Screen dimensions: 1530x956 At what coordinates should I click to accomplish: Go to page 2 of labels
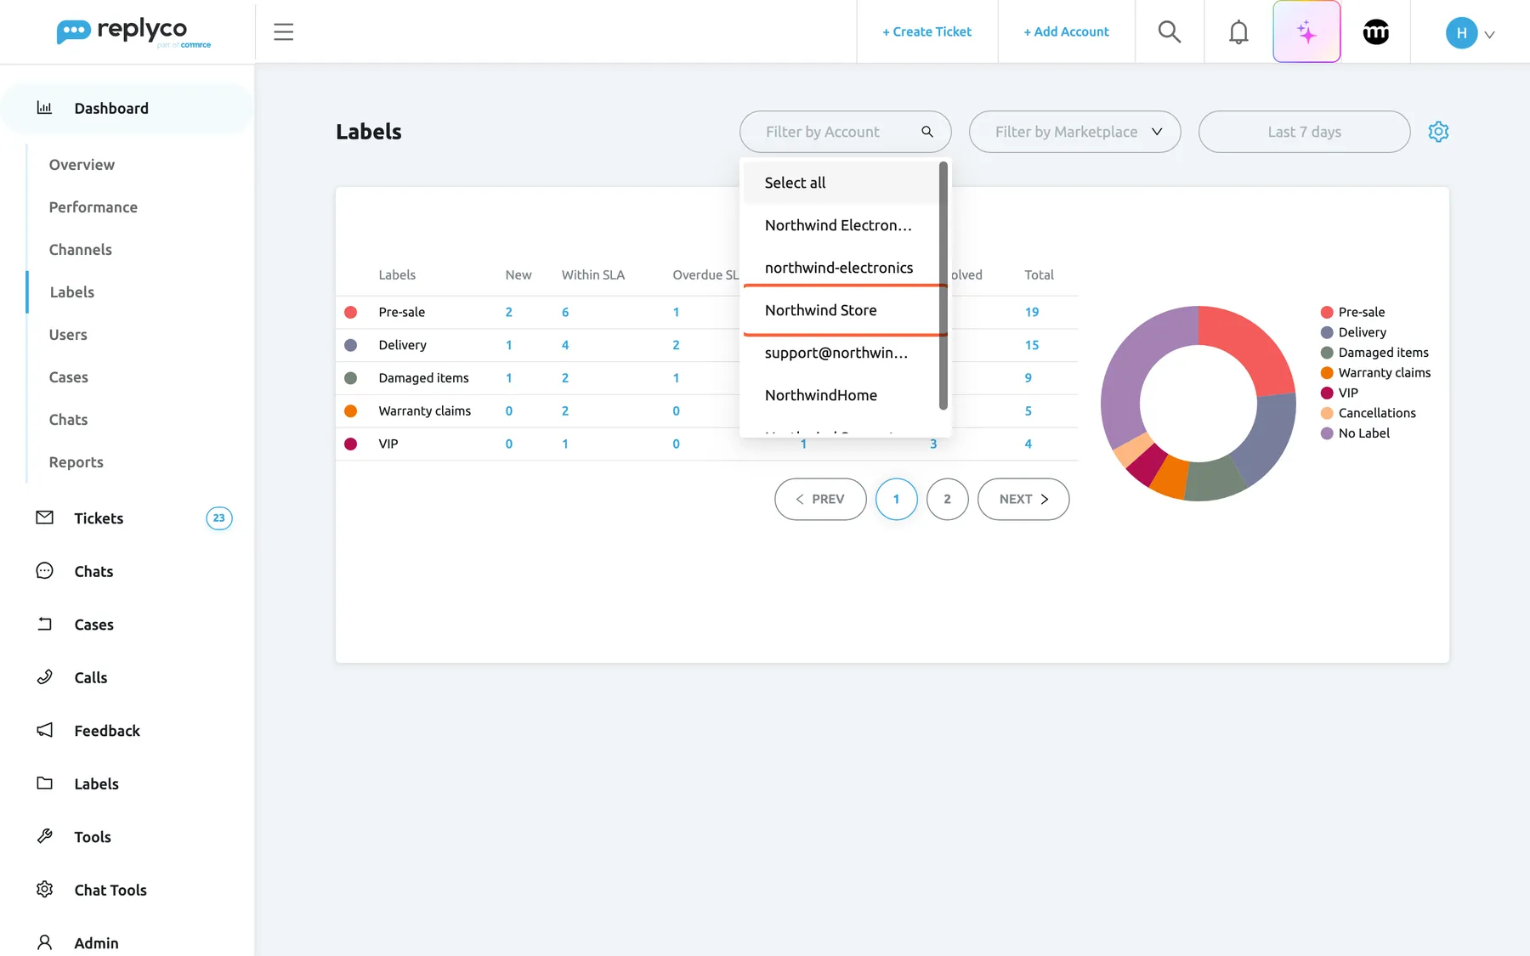pyautogui.click(x=947, y=499)
